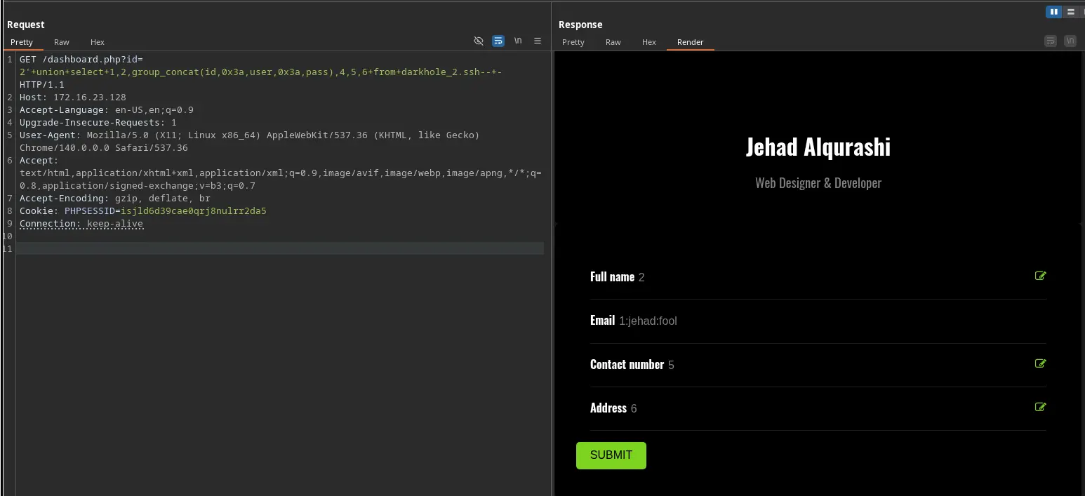Viewport: 1085px width, 496px height.
Task: Click edit icon next to Address
Action: coord(1040,407)
